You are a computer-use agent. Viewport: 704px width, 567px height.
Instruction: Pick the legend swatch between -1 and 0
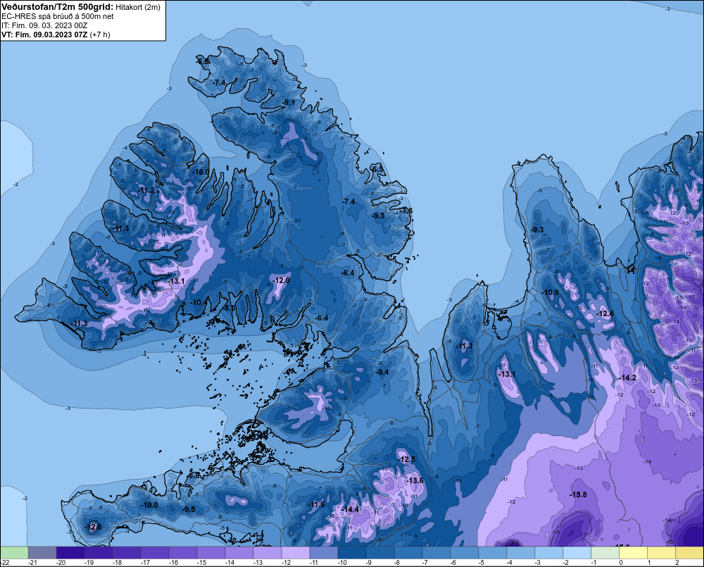(605, 552)
